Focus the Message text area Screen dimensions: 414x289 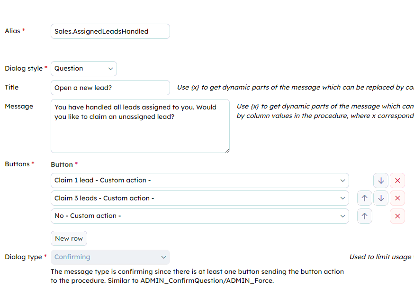click(140, 126)
